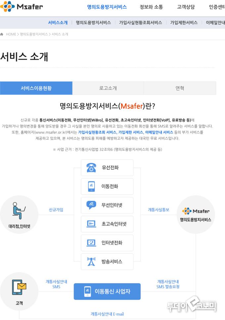Select the 무선인터넷 speech bubble icon
This screenshot has width=225, height=320.
point(91,205)
